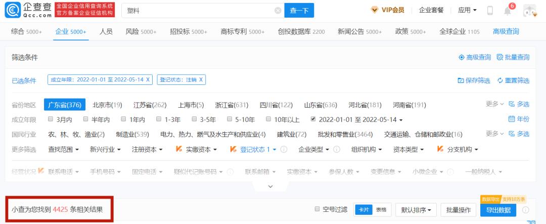Screen dimensions: 546x224
Task: Open the VIP 实缴资本 dropdown
Action: click(196, 150)
